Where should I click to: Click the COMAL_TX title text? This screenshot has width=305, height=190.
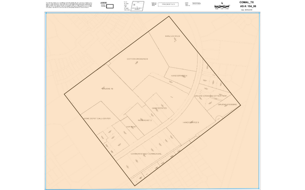pyautogui.click(x=248, y=2)
